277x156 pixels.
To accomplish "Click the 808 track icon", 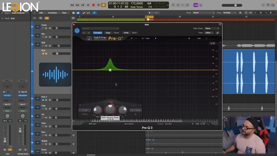I will pyautogui.click(x=38, y=44).
